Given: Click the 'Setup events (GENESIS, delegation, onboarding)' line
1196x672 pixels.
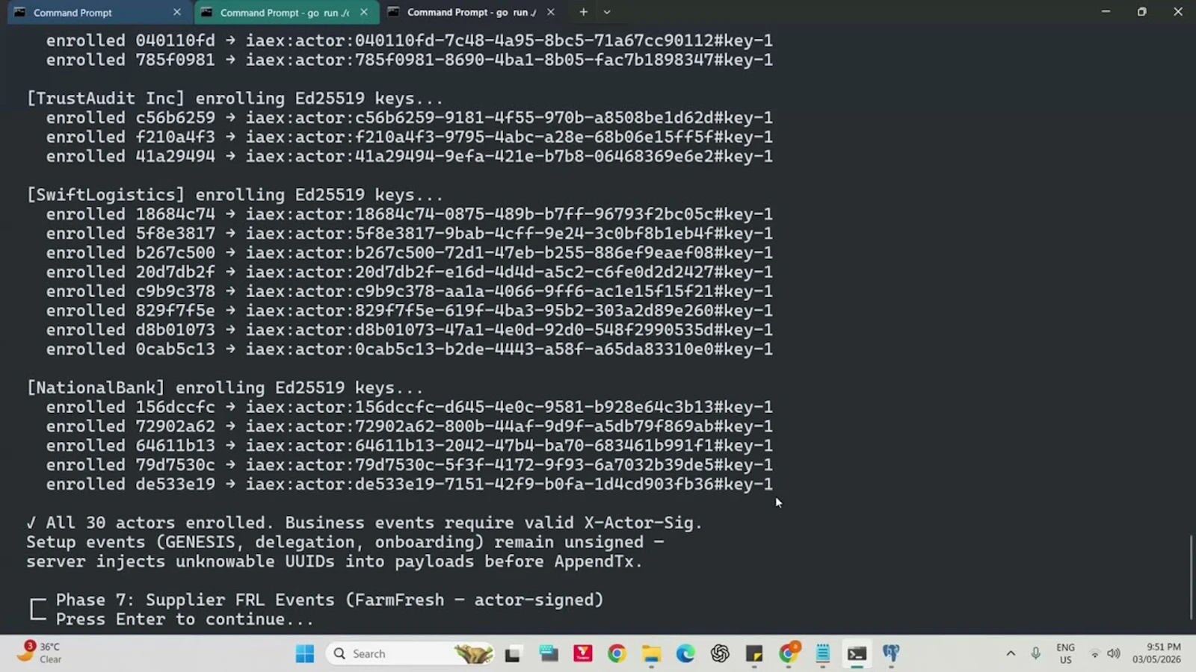Looking at the screenshot, I should click(345, 543).
